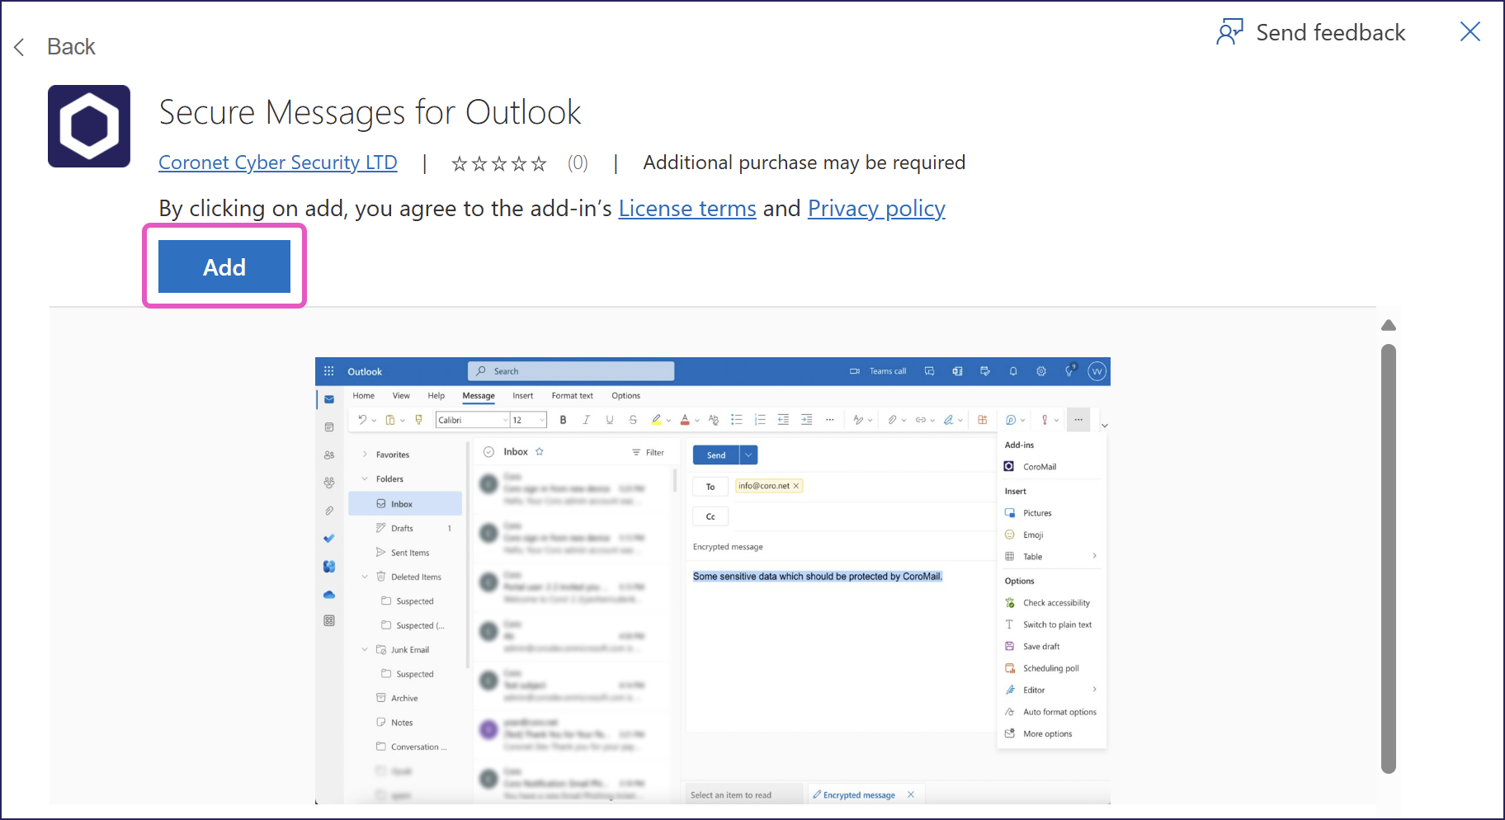Toggle the favorite star next to Inbox

click(540, 452)
